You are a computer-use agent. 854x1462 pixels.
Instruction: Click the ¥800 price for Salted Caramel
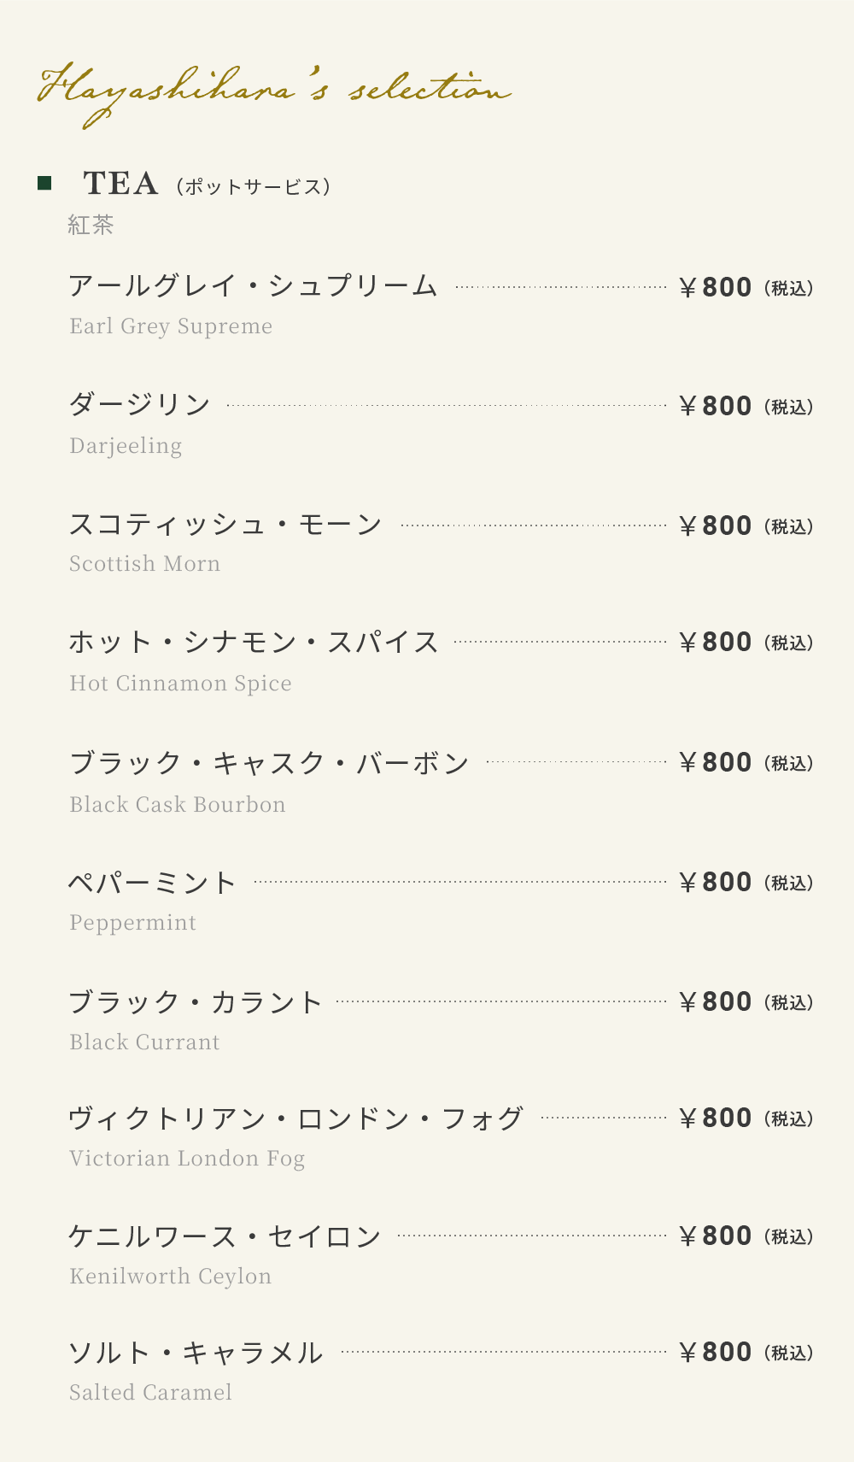[x=716, y=1352]
